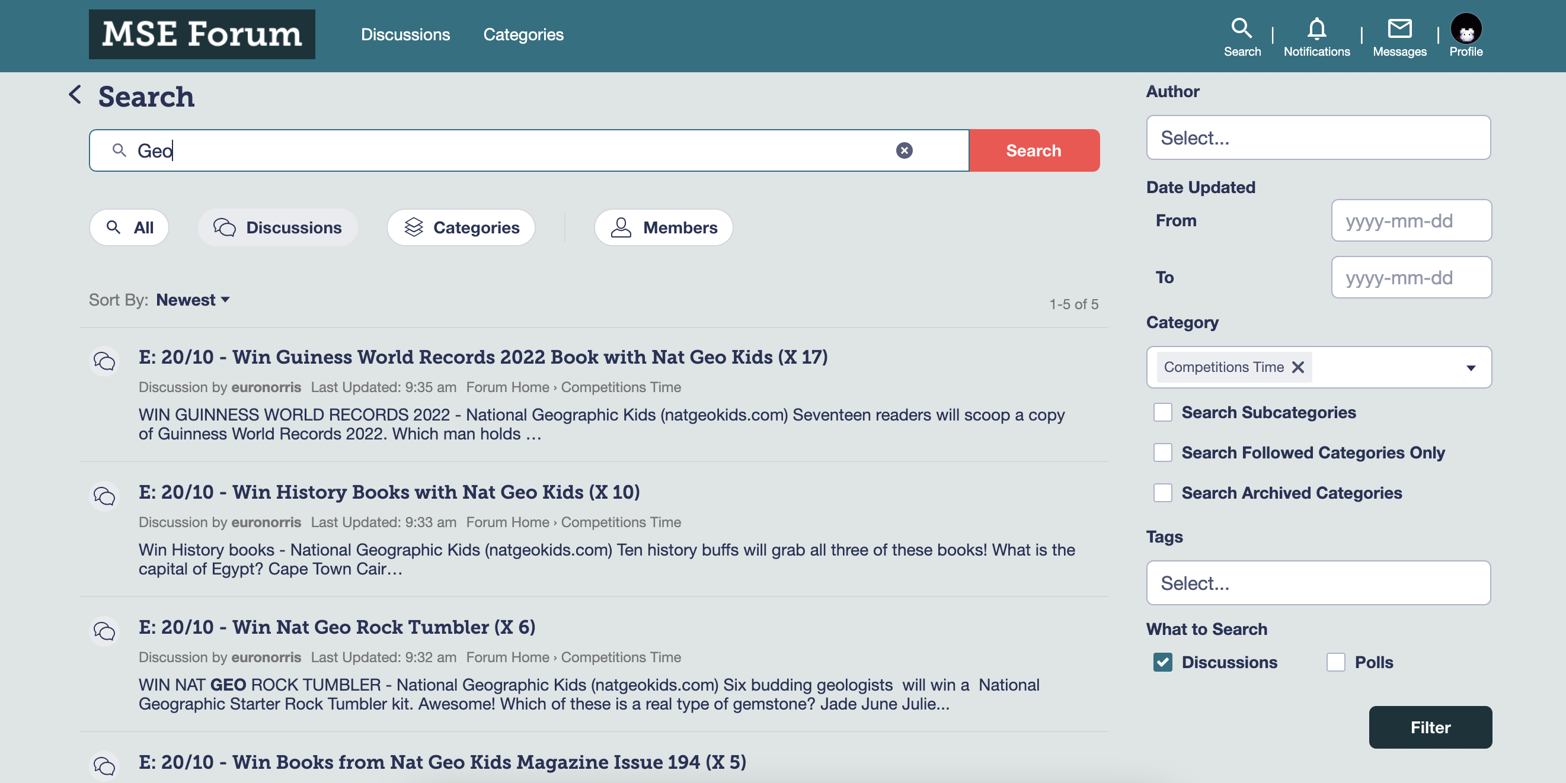This screenshot has height=783, width=1566.
Task: Click discussion icon beside Magazine Issue 194 result
Action: (104, 766)
